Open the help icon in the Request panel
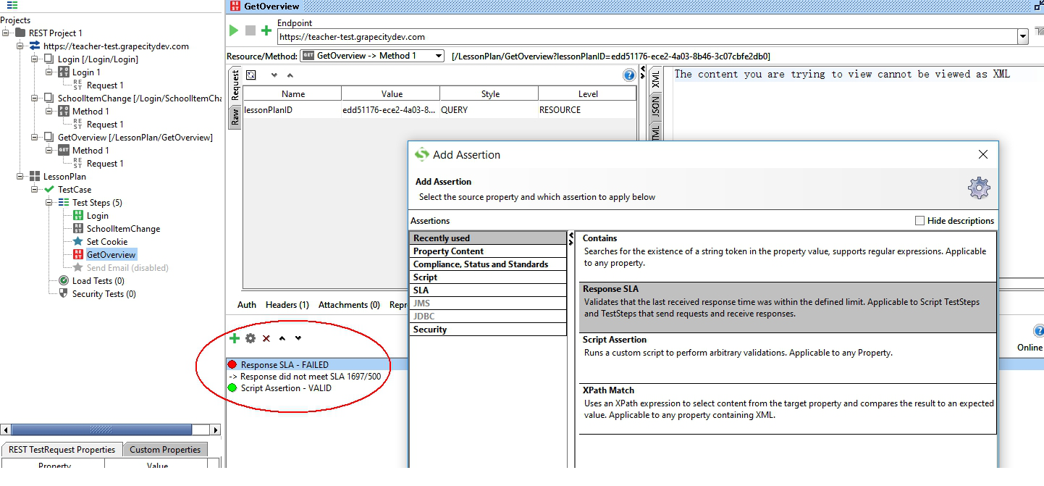1044x486 pixels. click(x=629, y=75)
